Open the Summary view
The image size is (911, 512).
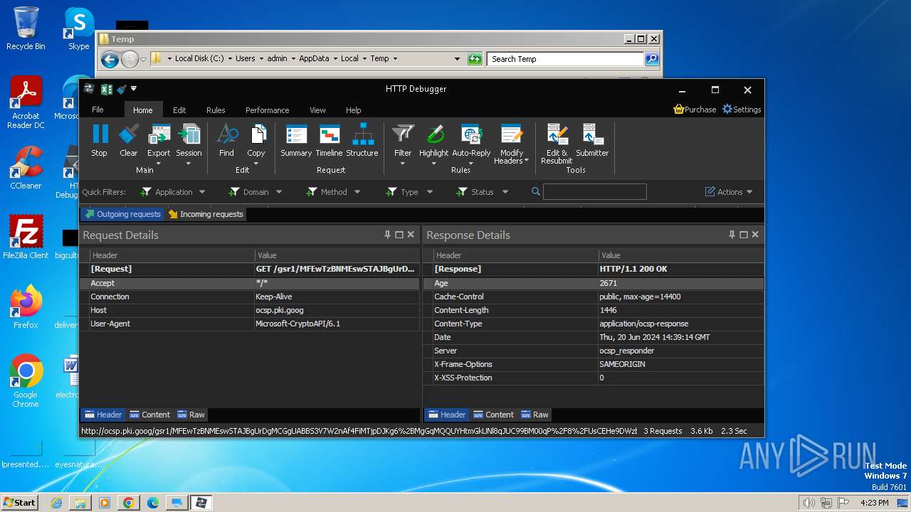coord(296,140)
